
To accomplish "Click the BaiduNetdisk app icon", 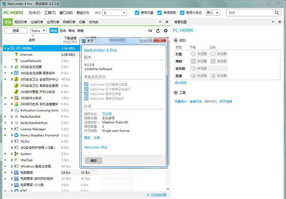I will click(16, 116).
